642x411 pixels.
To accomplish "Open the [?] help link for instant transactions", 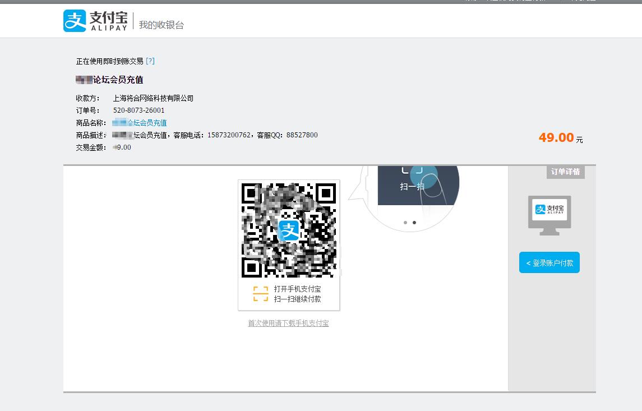I will point(150,61).
